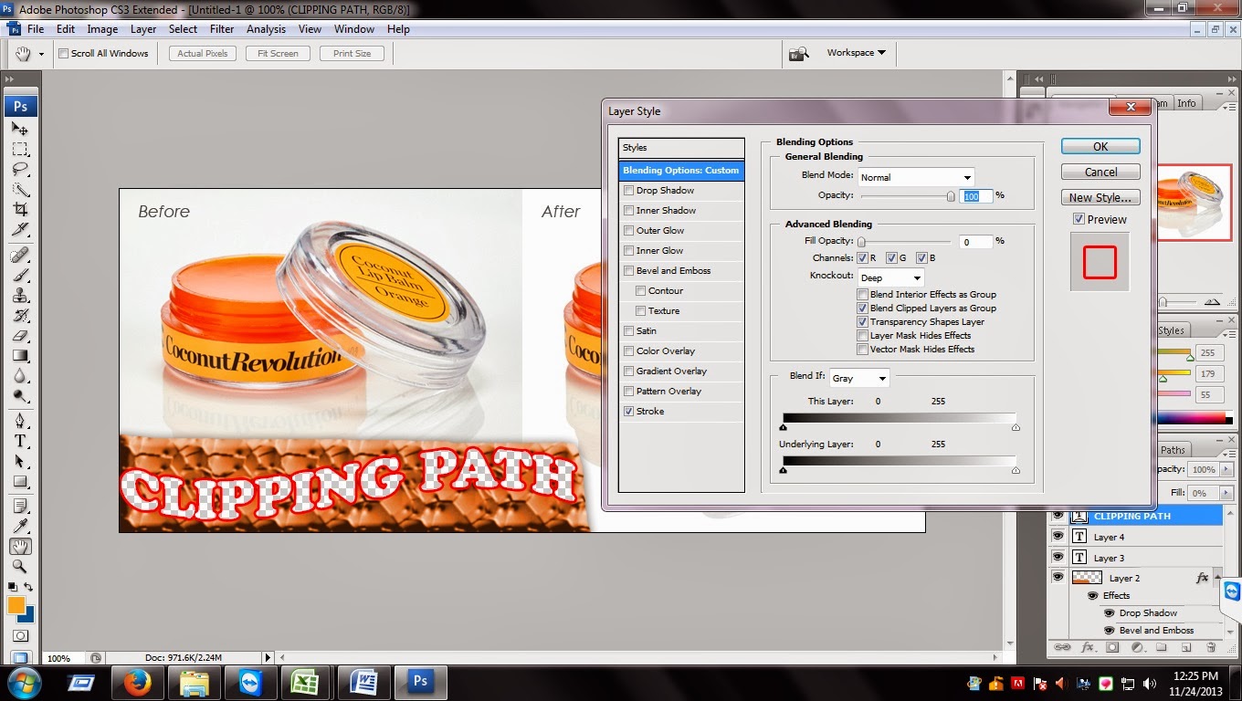Select the Magic Wand tool

20,189
